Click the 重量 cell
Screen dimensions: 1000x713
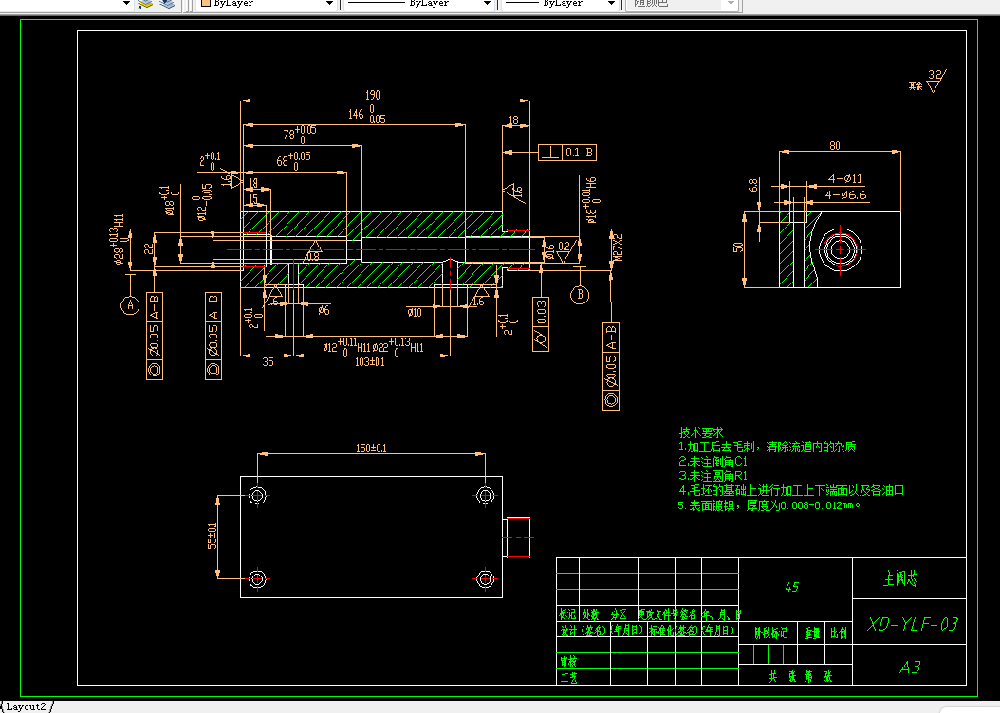coord(812,633)
